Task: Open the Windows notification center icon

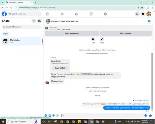Action: click(151, 122)
